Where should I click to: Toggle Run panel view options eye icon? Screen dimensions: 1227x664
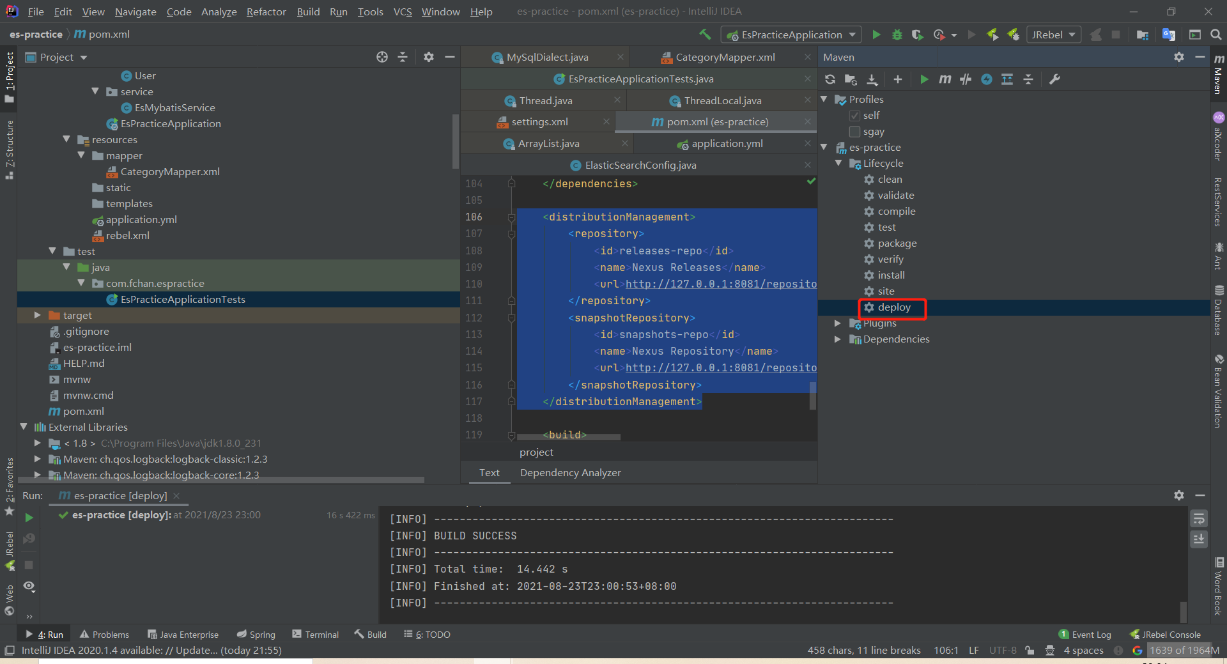(x=29, y=586)
